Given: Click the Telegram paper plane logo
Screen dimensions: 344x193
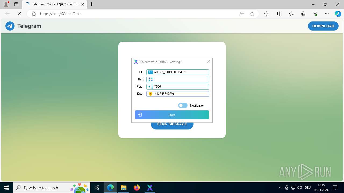Looking at the screenshot, I should tap(10, 26).
